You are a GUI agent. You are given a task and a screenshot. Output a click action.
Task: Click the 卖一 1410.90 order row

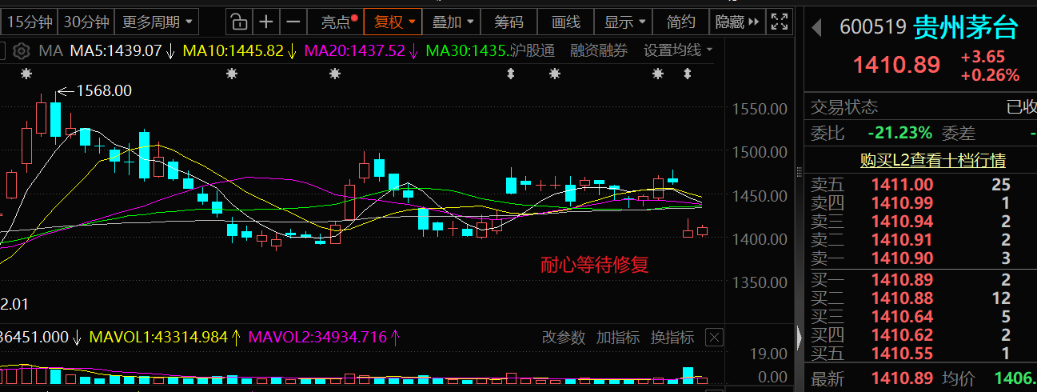pyautogui.click(x=921, y=258)
